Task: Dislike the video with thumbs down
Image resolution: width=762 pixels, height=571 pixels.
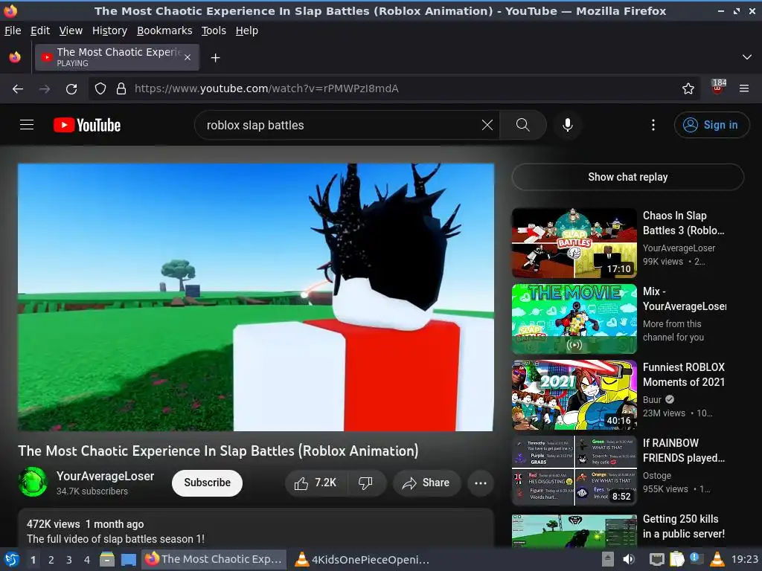Action: point(365,483)
